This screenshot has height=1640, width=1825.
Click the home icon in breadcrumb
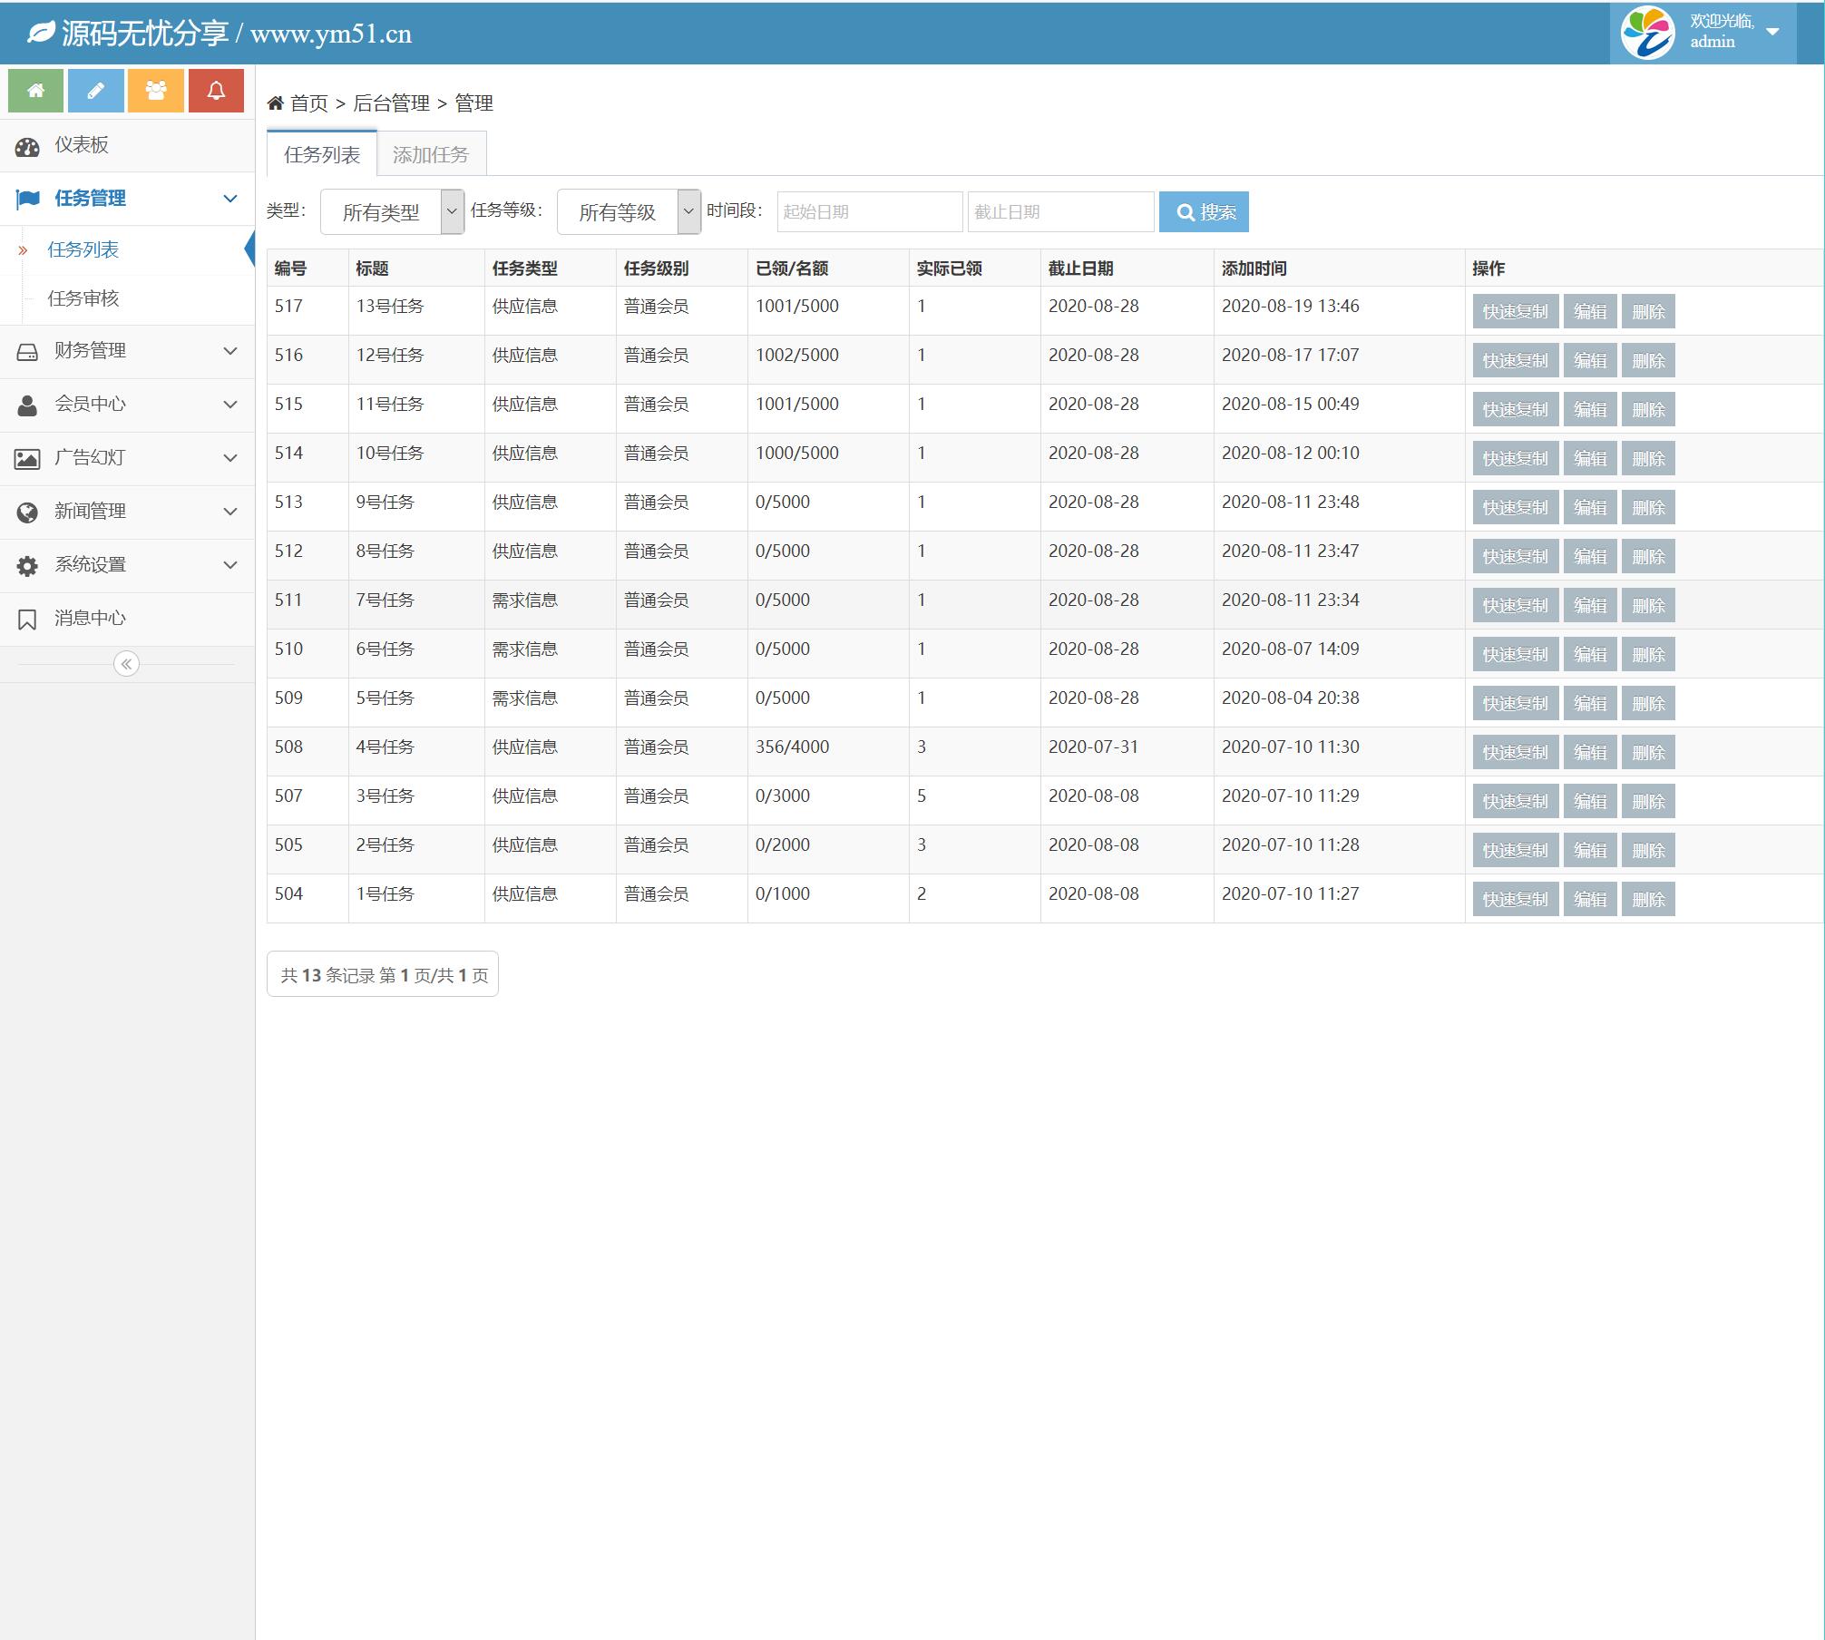point(276,103)
